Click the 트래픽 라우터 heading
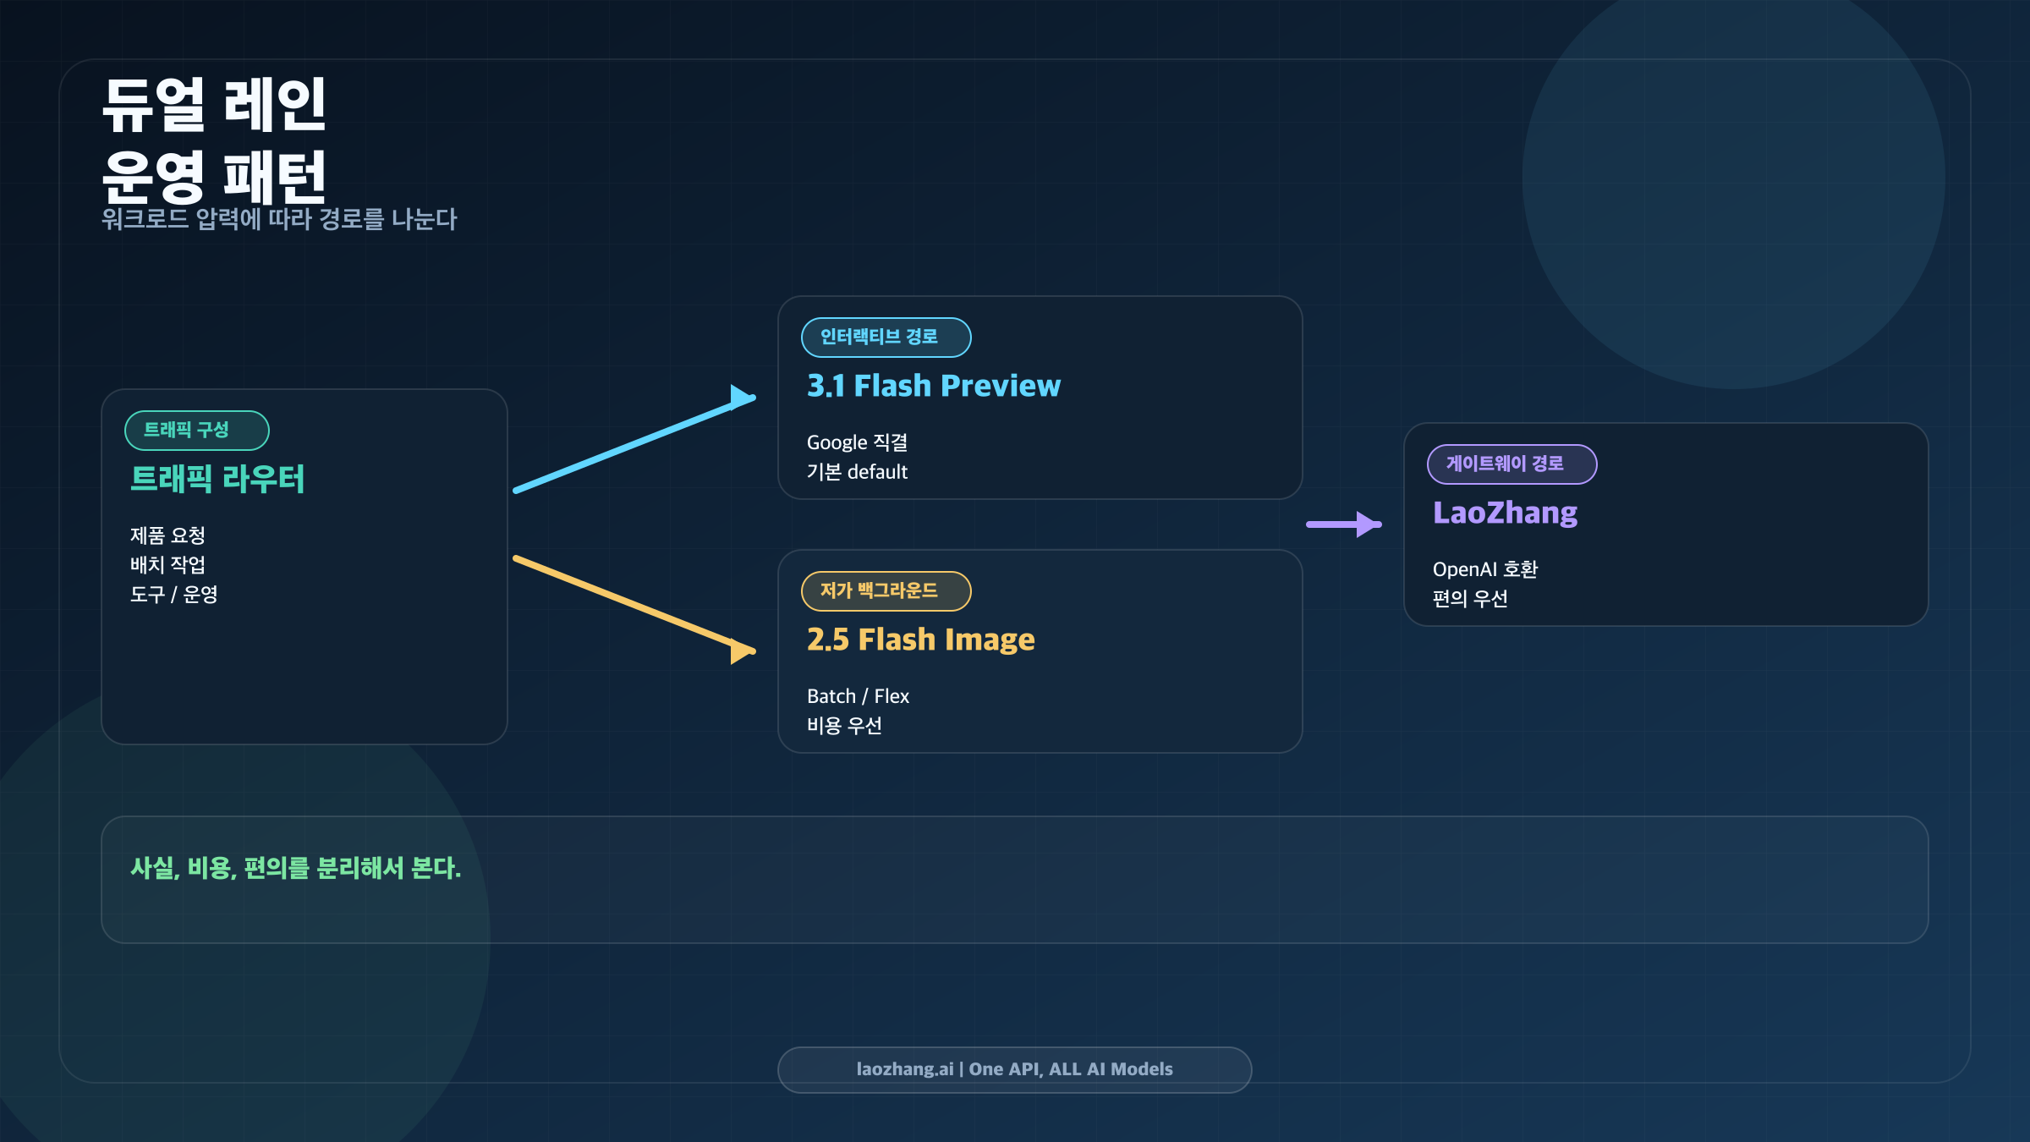This screenshot has height=1142, width=2030. pos(217,479)
